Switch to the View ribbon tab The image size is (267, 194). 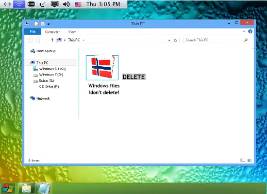[x=72, y=32]
